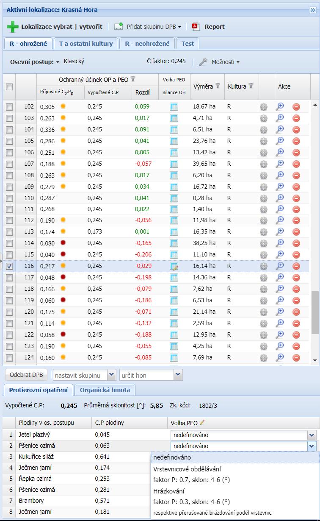Open gear settings for row 110
The height and width of the screenshot is (521, 320).
pyautogui.click(x=264, y=198)
